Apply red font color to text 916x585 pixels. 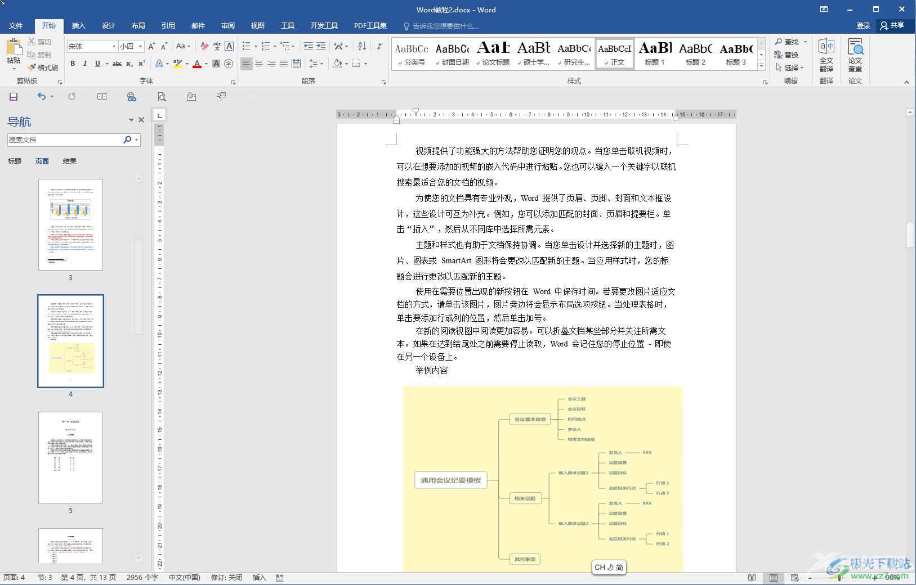pyautogui.click(x=197, y=64)
